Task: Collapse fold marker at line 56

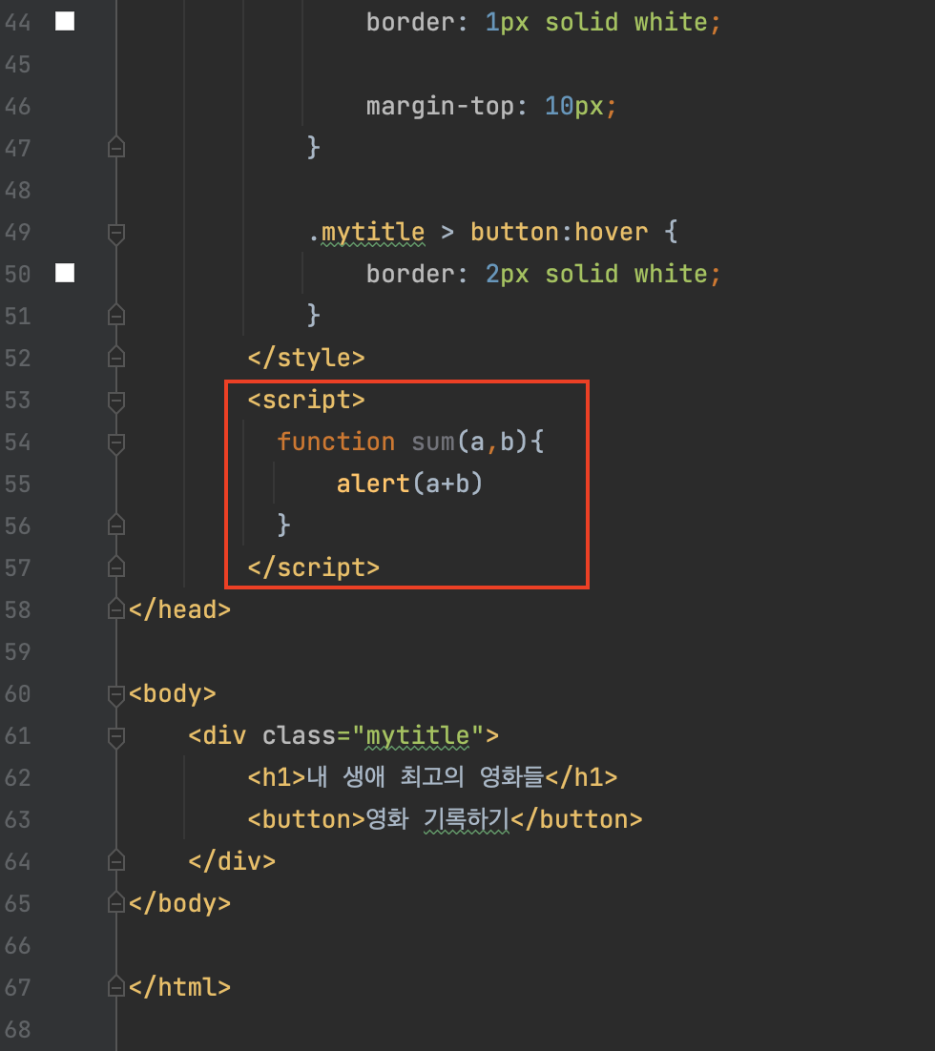Action: click(x=116, y=525)
